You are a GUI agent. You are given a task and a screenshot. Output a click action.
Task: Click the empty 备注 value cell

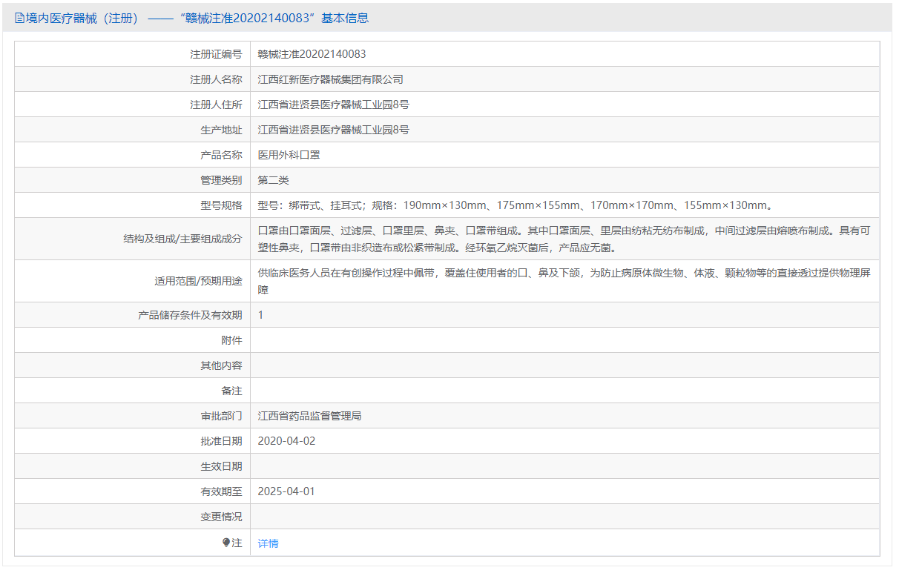(564, 391)
